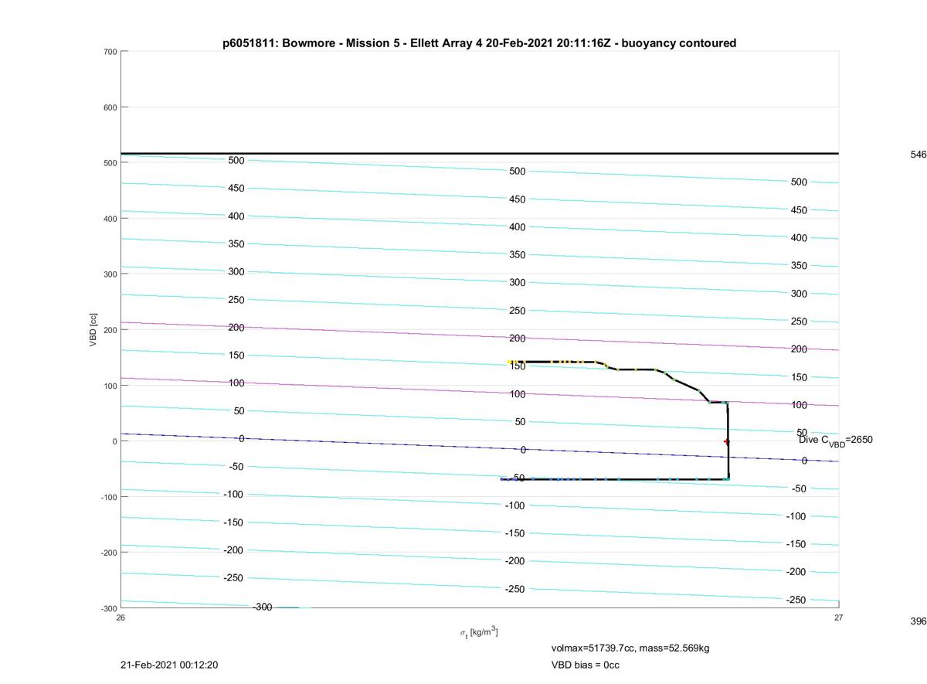Viewport: 927px width, 684px height.
Task: Click the timestamp '21-Feb-2021 00:12:20'
Action: pos(169,665)
